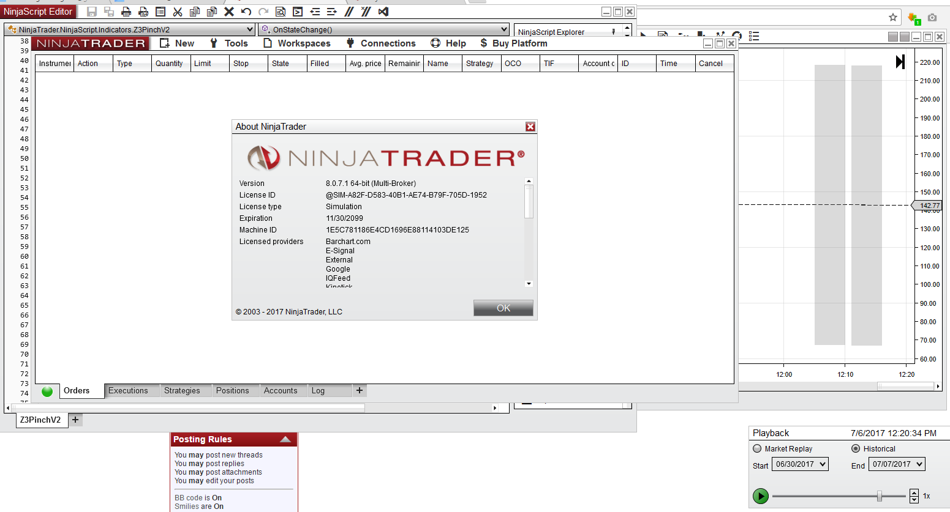Click the orange download extension icon
The height and width of the screenshot is (512, 950).
(914, 18)
